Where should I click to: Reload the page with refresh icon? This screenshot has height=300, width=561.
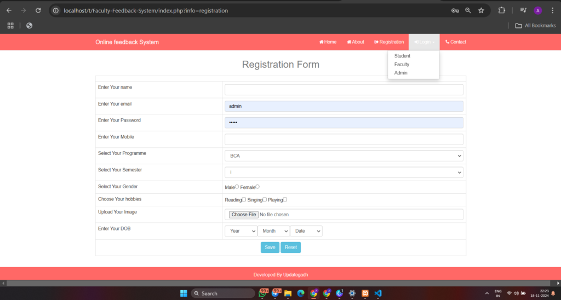(38, 10)
